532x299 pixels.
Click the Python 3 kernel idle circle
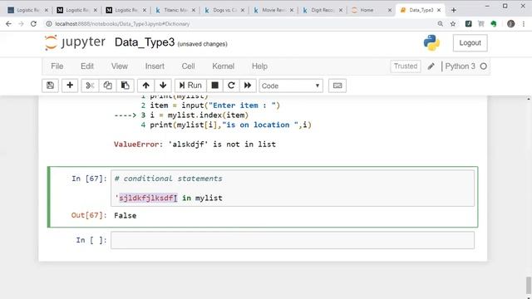coord(484,66)
